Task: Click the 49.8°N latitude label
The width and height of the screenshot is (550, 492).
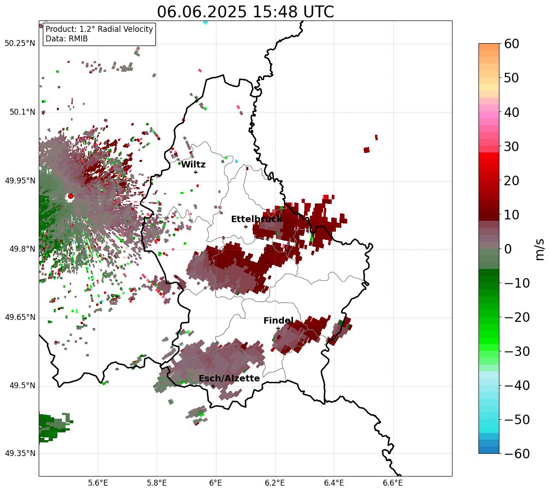Action: pos(22,249)
